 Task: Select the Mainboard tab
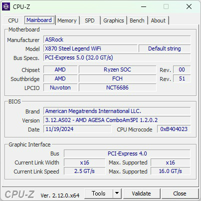pos(39,20)
